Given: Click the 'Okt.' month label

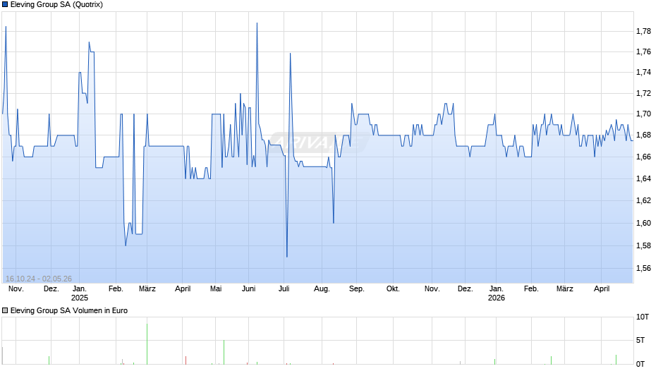Looking at the screenshot, I should (394, 289).
